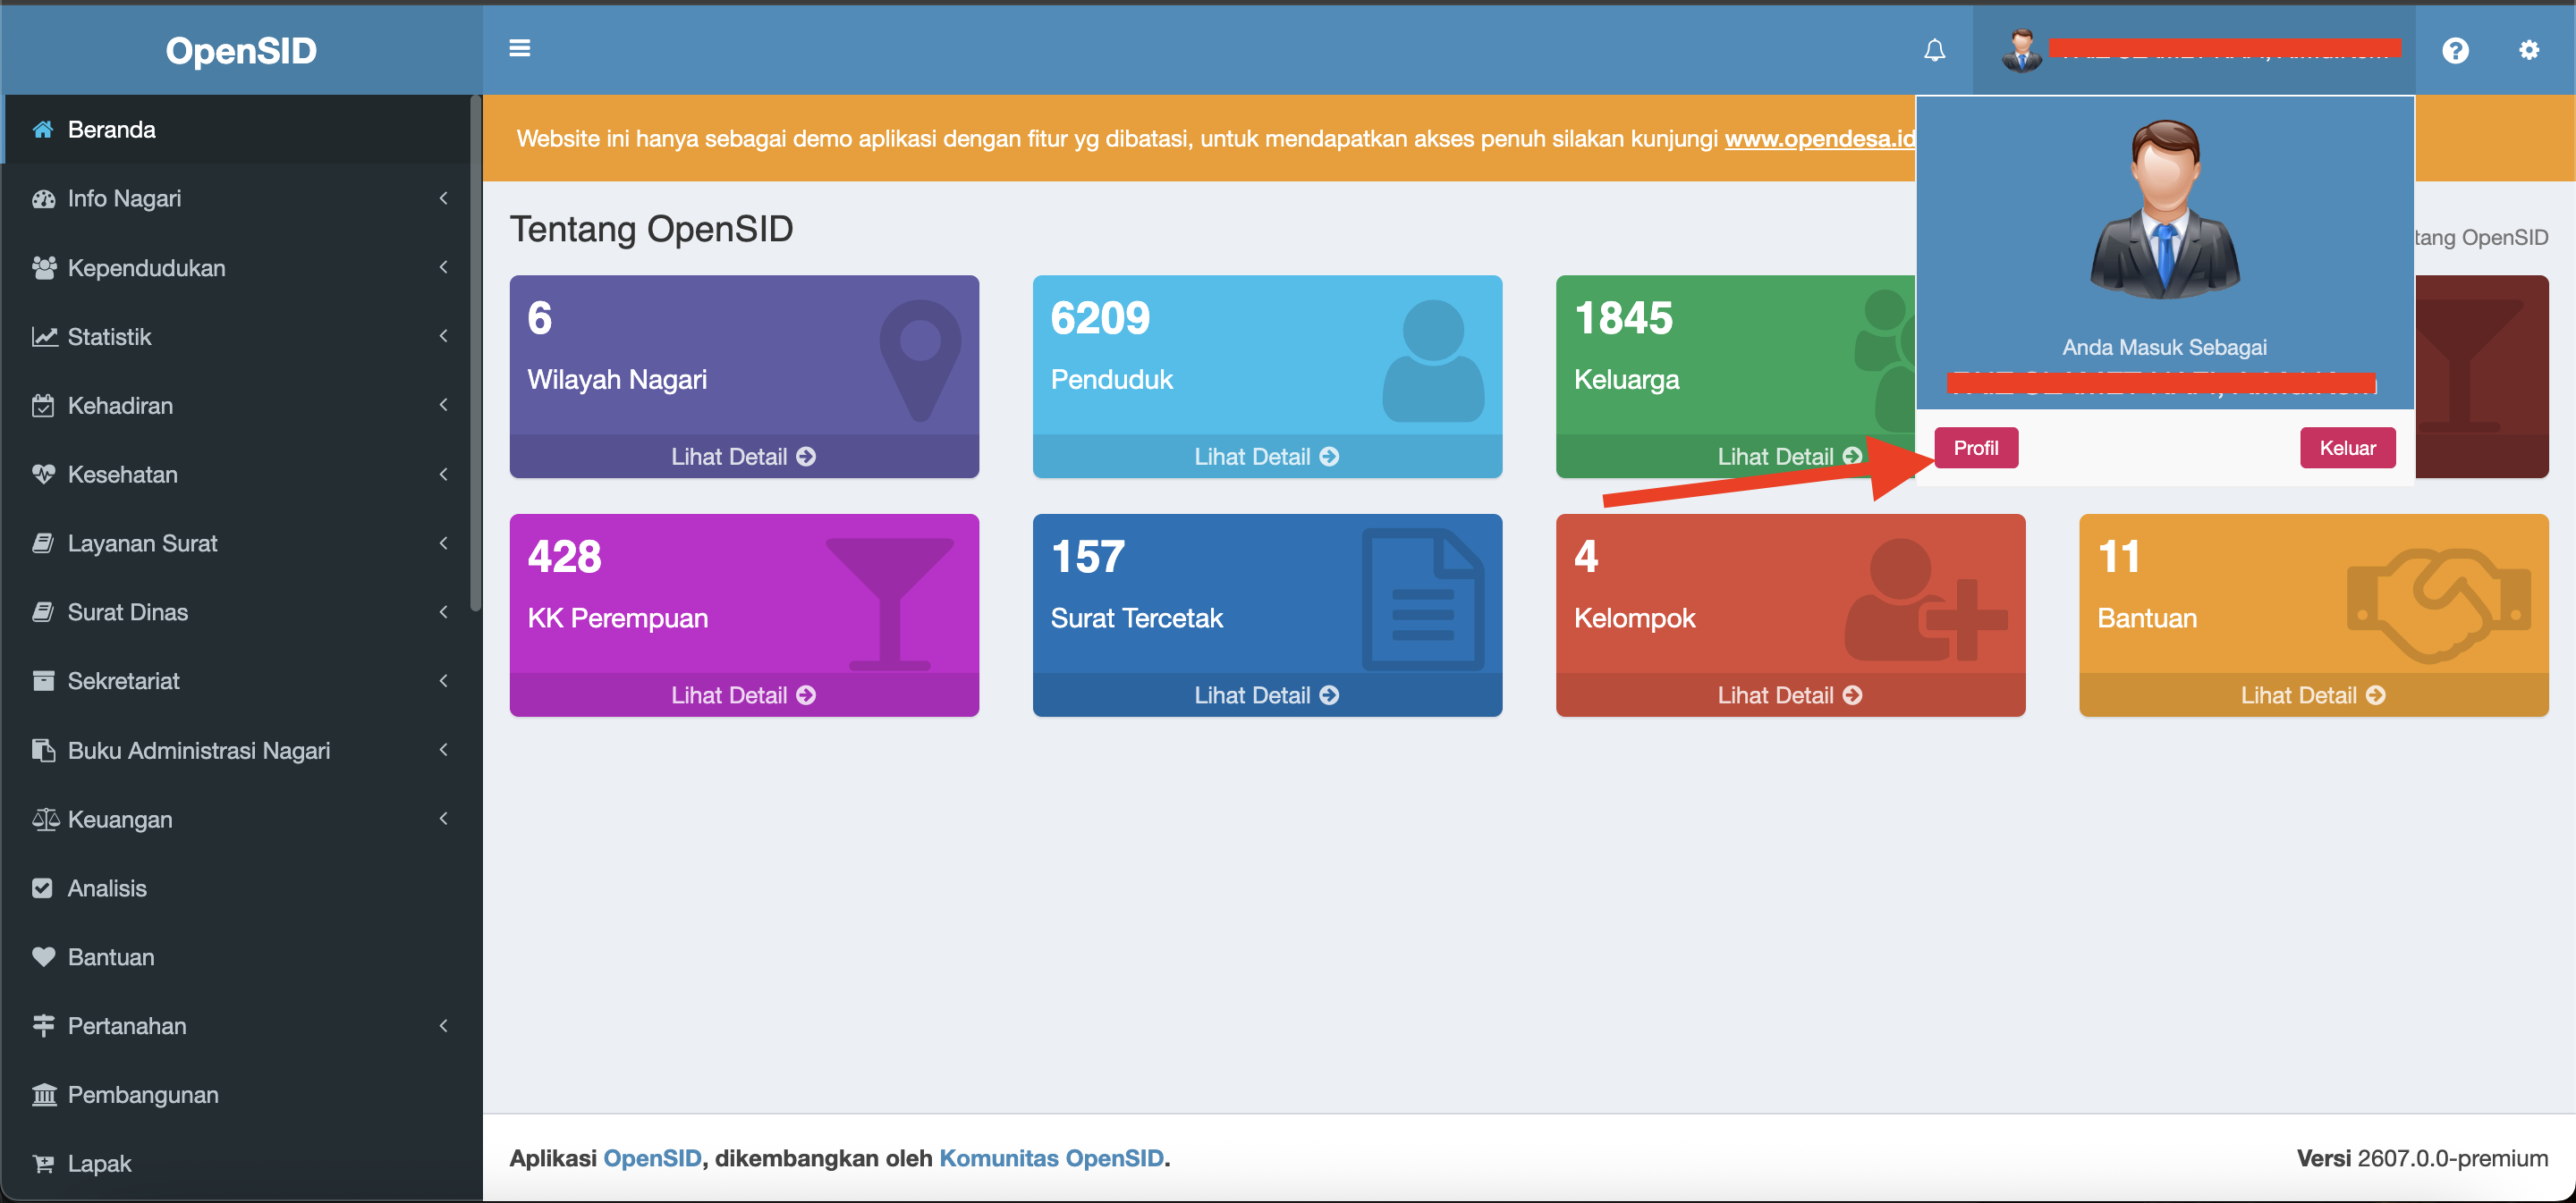Screen dimensions: 2576x1203
Task: Click Pembangunan institution icon
Action: coord(44,1095)
